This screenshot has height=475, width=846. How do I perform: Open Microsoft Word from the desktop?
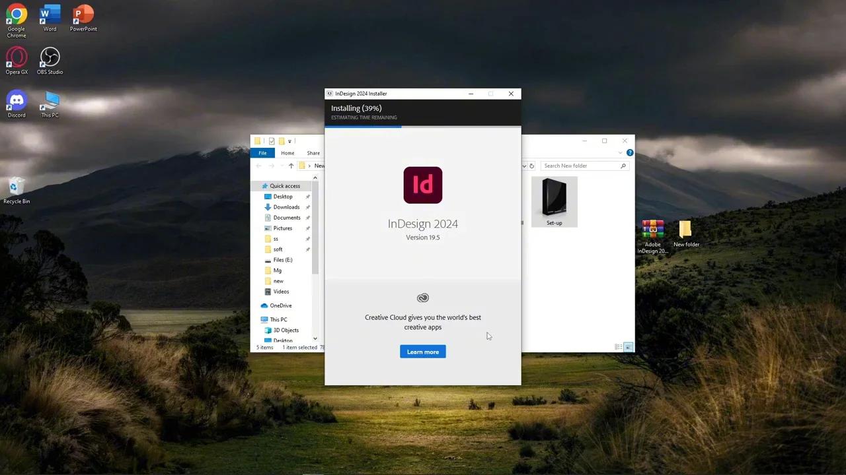pos(50,15)
